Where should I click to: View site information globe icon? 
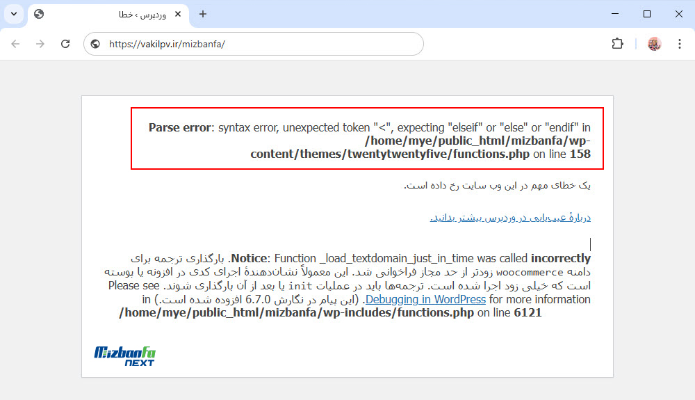[96, 44]
